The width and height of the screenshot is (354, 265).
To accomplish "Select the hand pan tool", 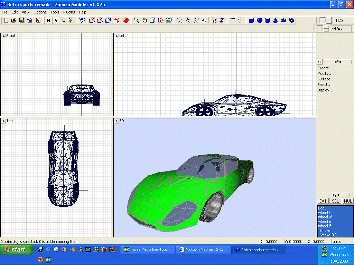I will coord(145,20).
